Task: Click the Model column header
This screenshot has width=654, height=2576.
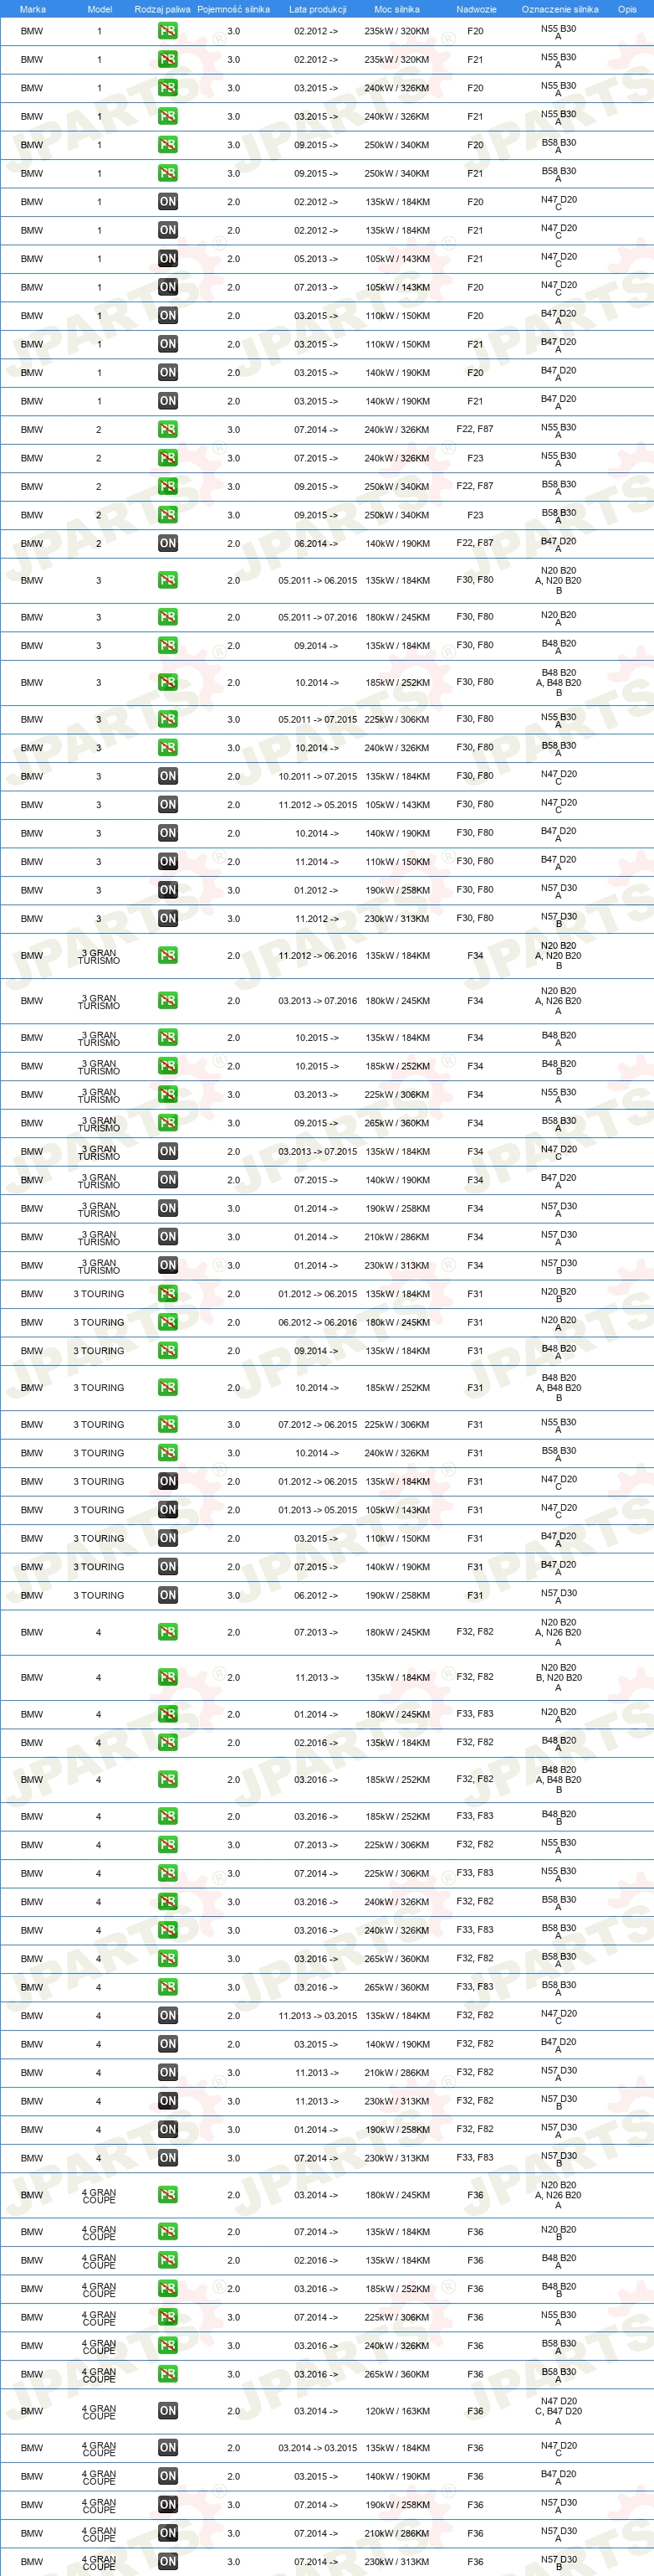Action: [99, 9]
